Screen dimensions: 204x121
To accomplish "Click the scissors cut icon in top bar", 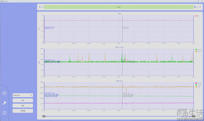I will click(197, 7).
